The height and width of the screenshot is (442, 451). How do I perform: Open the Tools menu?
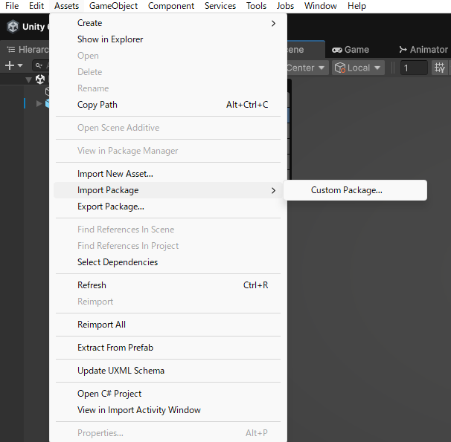click(256, 6)
